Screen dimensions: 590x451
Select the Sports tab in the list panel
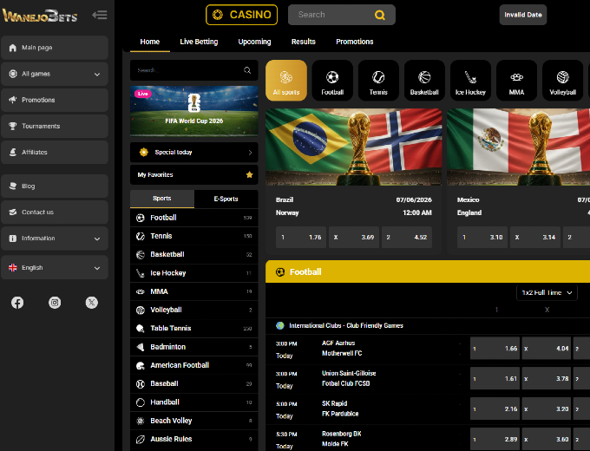[162, 199]
